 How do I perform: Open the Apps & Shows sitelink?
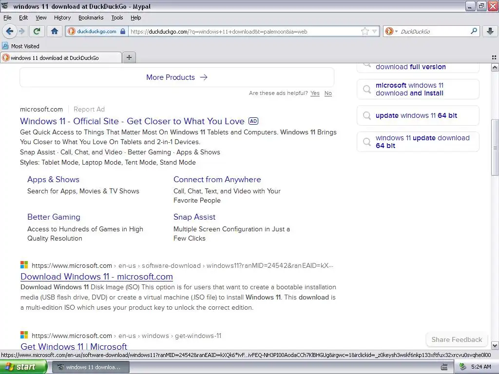click(x=53, y=179)
